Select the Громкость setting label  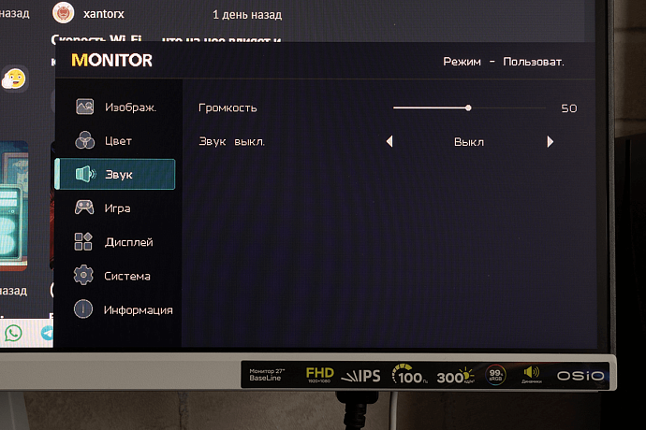click(228, 107)
